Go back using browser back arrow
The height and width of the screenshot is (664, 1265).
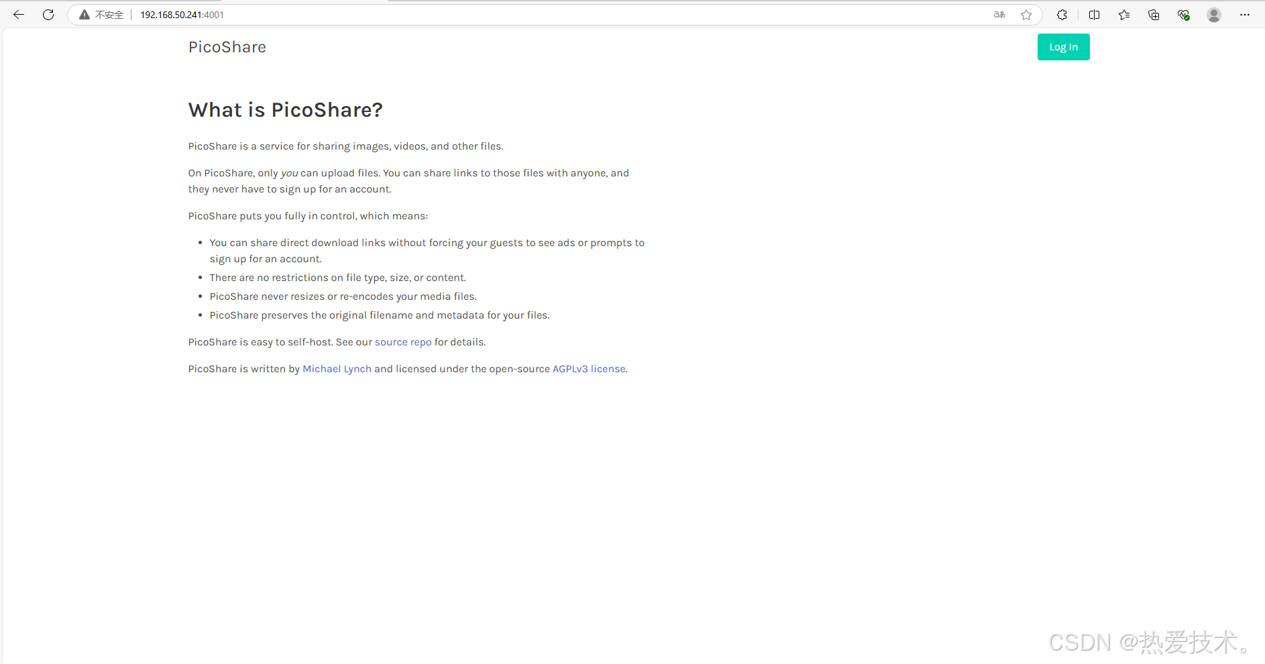(19, 15)
